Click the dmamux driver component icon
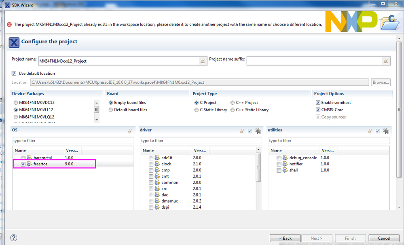 157,201
